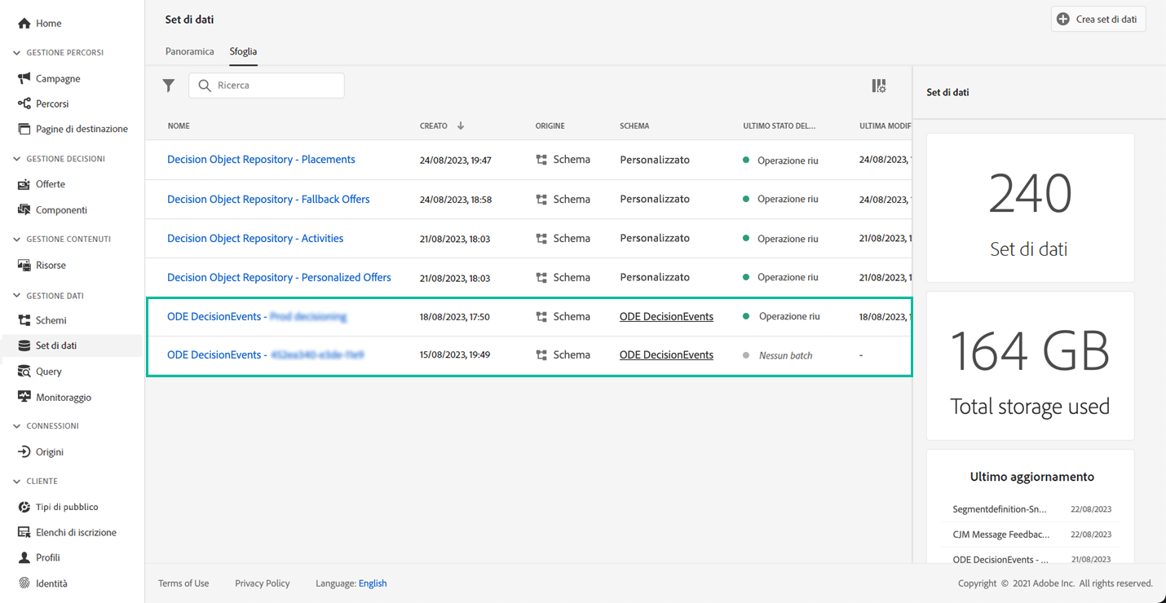Click the Pagine di destinazione icon
Image resolution: width=1166 pixels, height=603 pixels.
click(x=24, y=129)
